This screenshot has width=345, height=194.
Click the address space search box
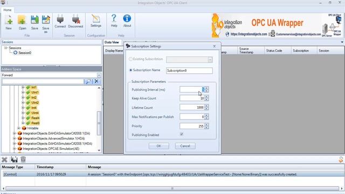[43, 81]
